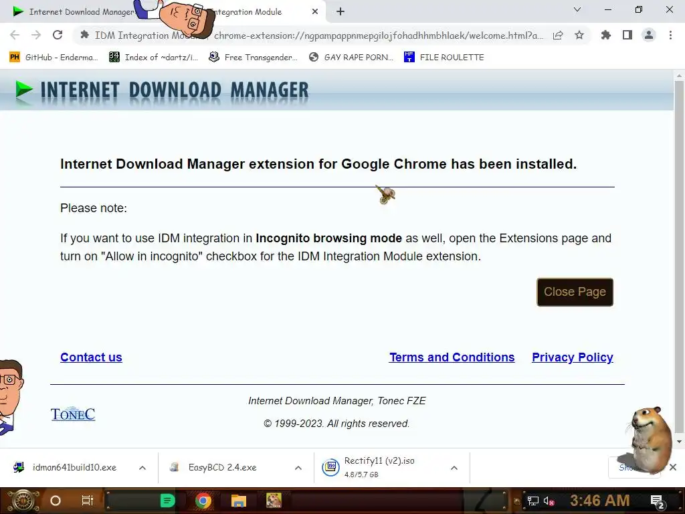Share this page via the share icon

tap(558, 35)
